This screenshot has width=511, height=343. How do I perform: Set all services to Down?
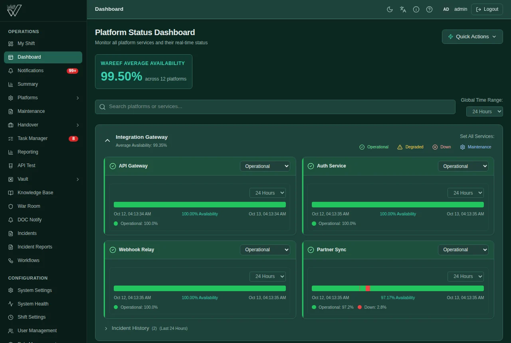point(442,147)
